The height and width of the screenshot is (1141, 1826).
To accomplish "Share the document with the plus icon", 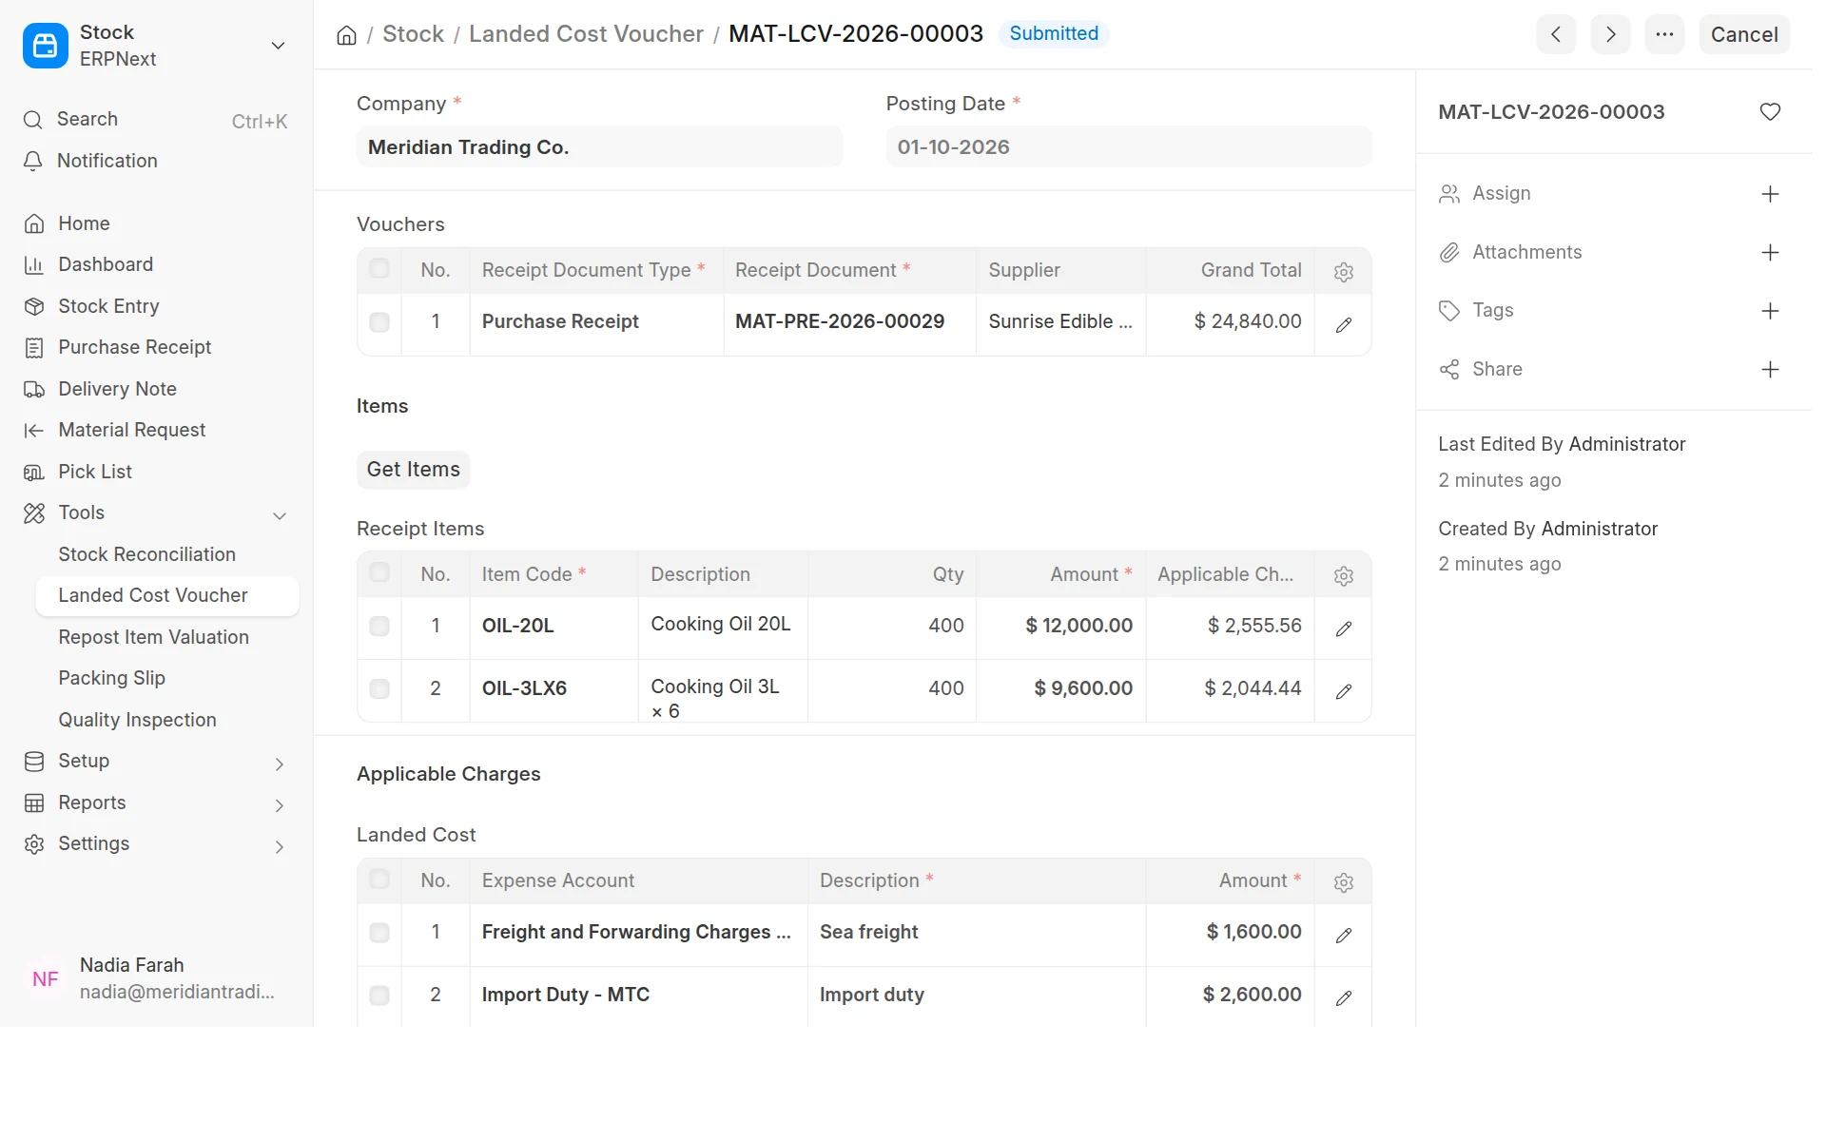I will tap(1770, 370).
